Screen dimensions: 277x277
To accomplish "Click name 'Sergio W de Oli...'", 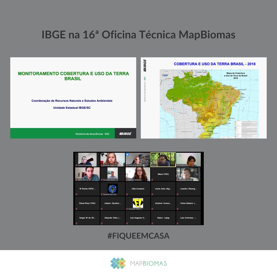I will (87, 218).
